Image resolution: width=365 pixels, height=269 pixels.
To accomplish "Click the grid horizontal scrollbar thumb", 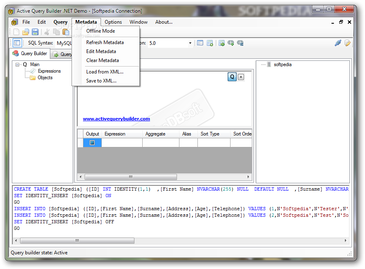I will [x=130, y=177].
